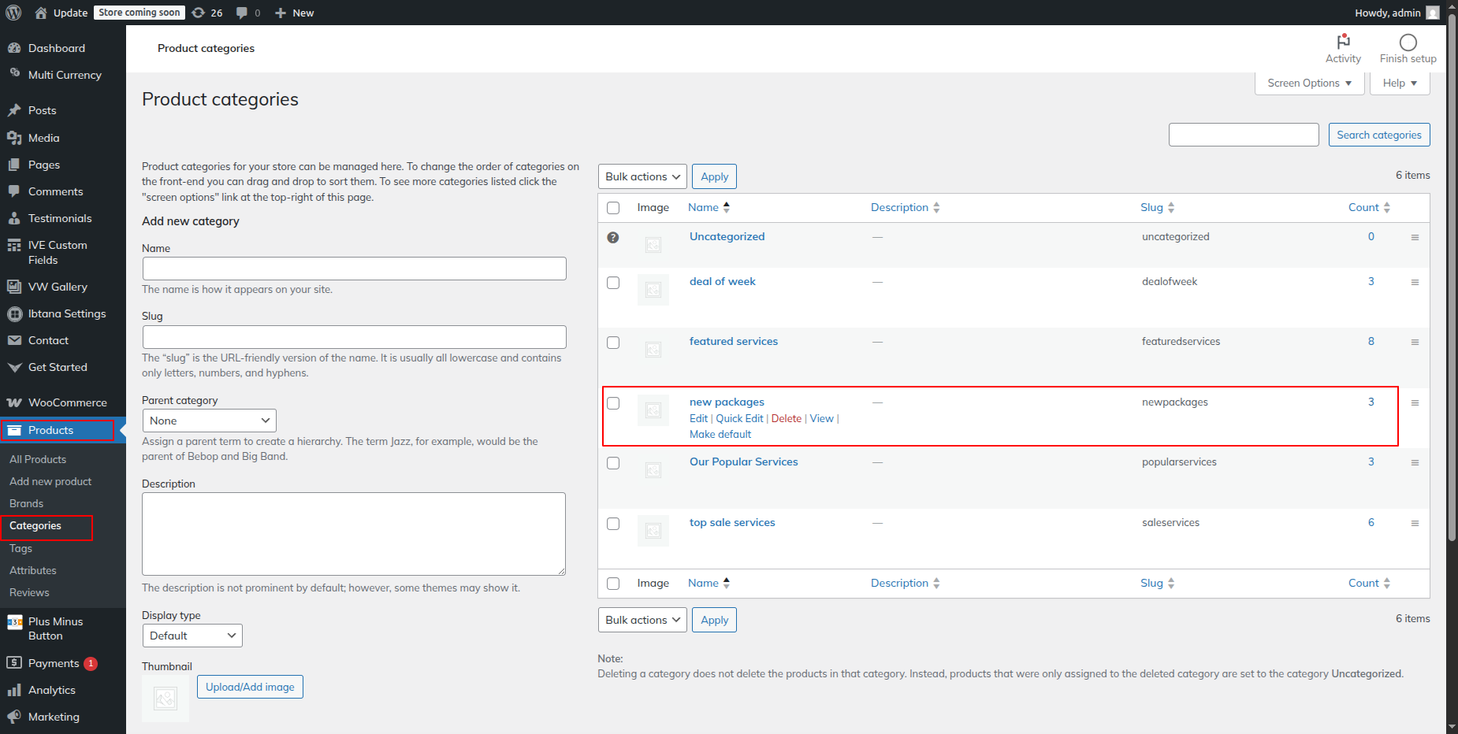Image resolution: width=1458 pixels, height=734 pixels.
Task: Open the top Bulk actions dropdown
Action: tap(642, 176)
